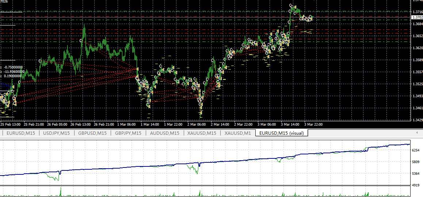Click the 1.3557 price scale label
Screen dimensions: 423x197
pyautogui.click(x=418, y=72)
